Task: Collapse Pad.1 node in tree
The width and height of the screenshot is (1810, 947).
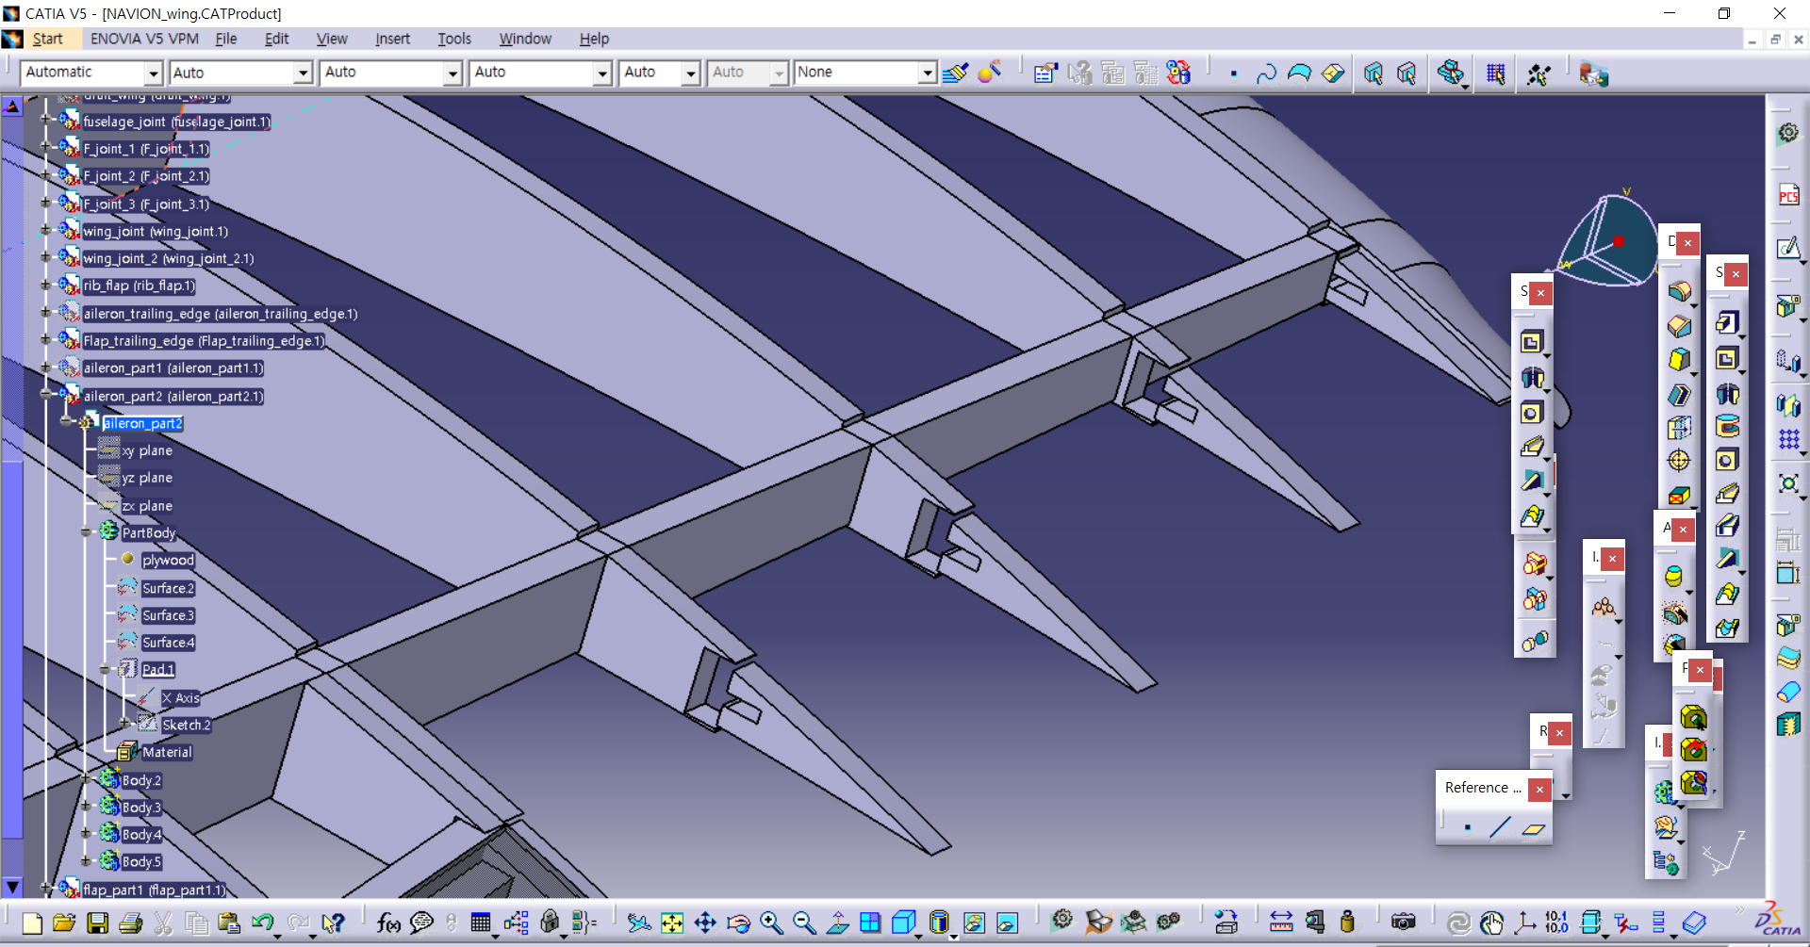Action: click(x=106, y=669)
